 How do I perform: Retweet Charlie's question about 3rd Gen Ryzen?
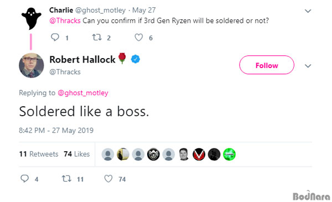pos(97,38)
